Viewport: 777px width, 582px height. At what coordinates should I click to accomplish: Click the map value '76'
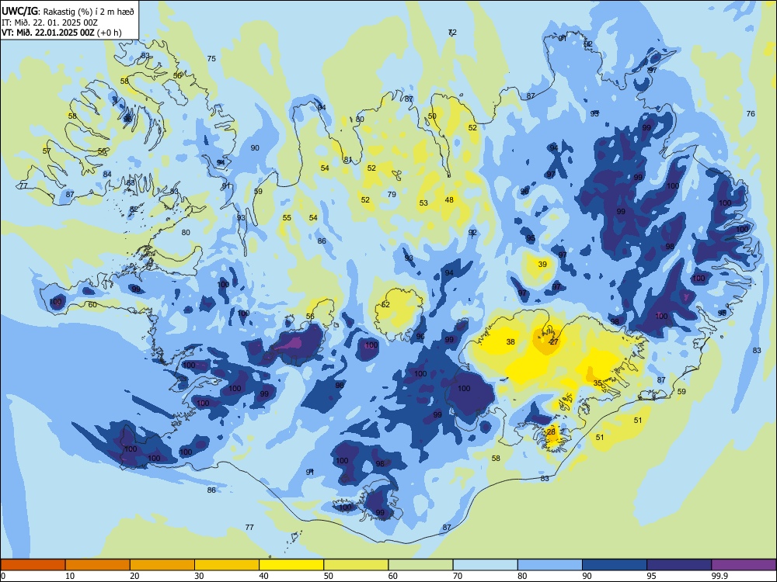pos(751,114)
